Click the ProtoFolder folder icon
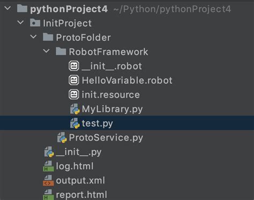Viewport: 254px width, 200px height. [48, 37]
